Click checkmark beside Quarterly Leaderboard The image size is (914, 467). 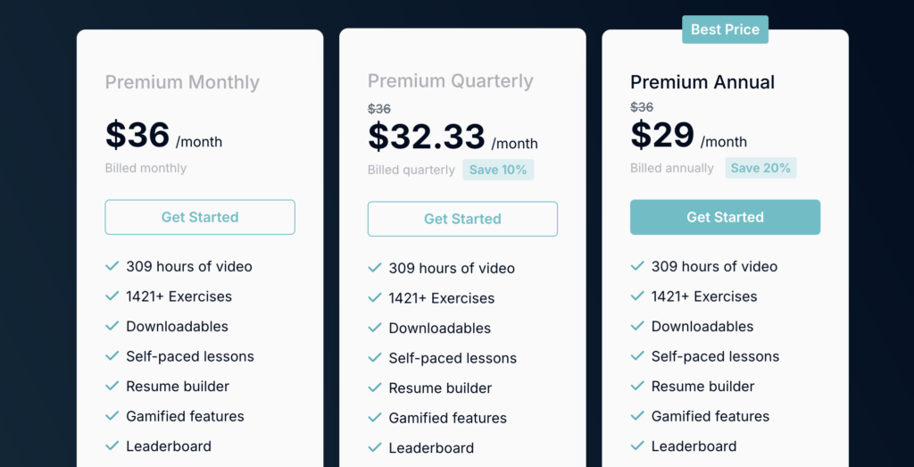[x=375, y=447]
